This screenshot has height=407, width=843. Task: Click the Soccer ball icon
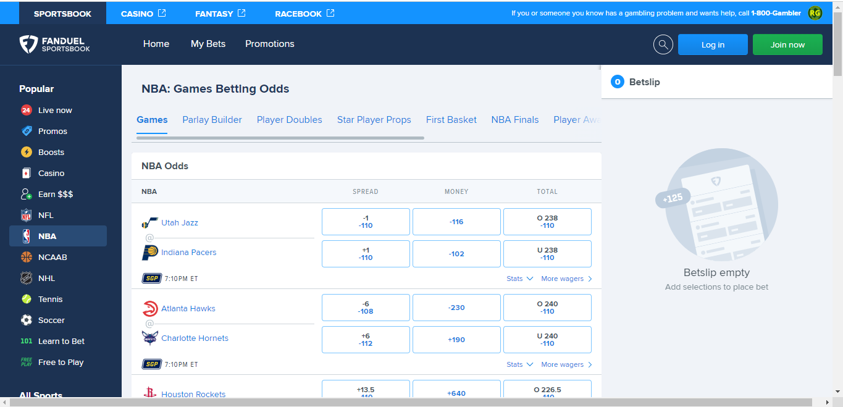click(26, 320)
